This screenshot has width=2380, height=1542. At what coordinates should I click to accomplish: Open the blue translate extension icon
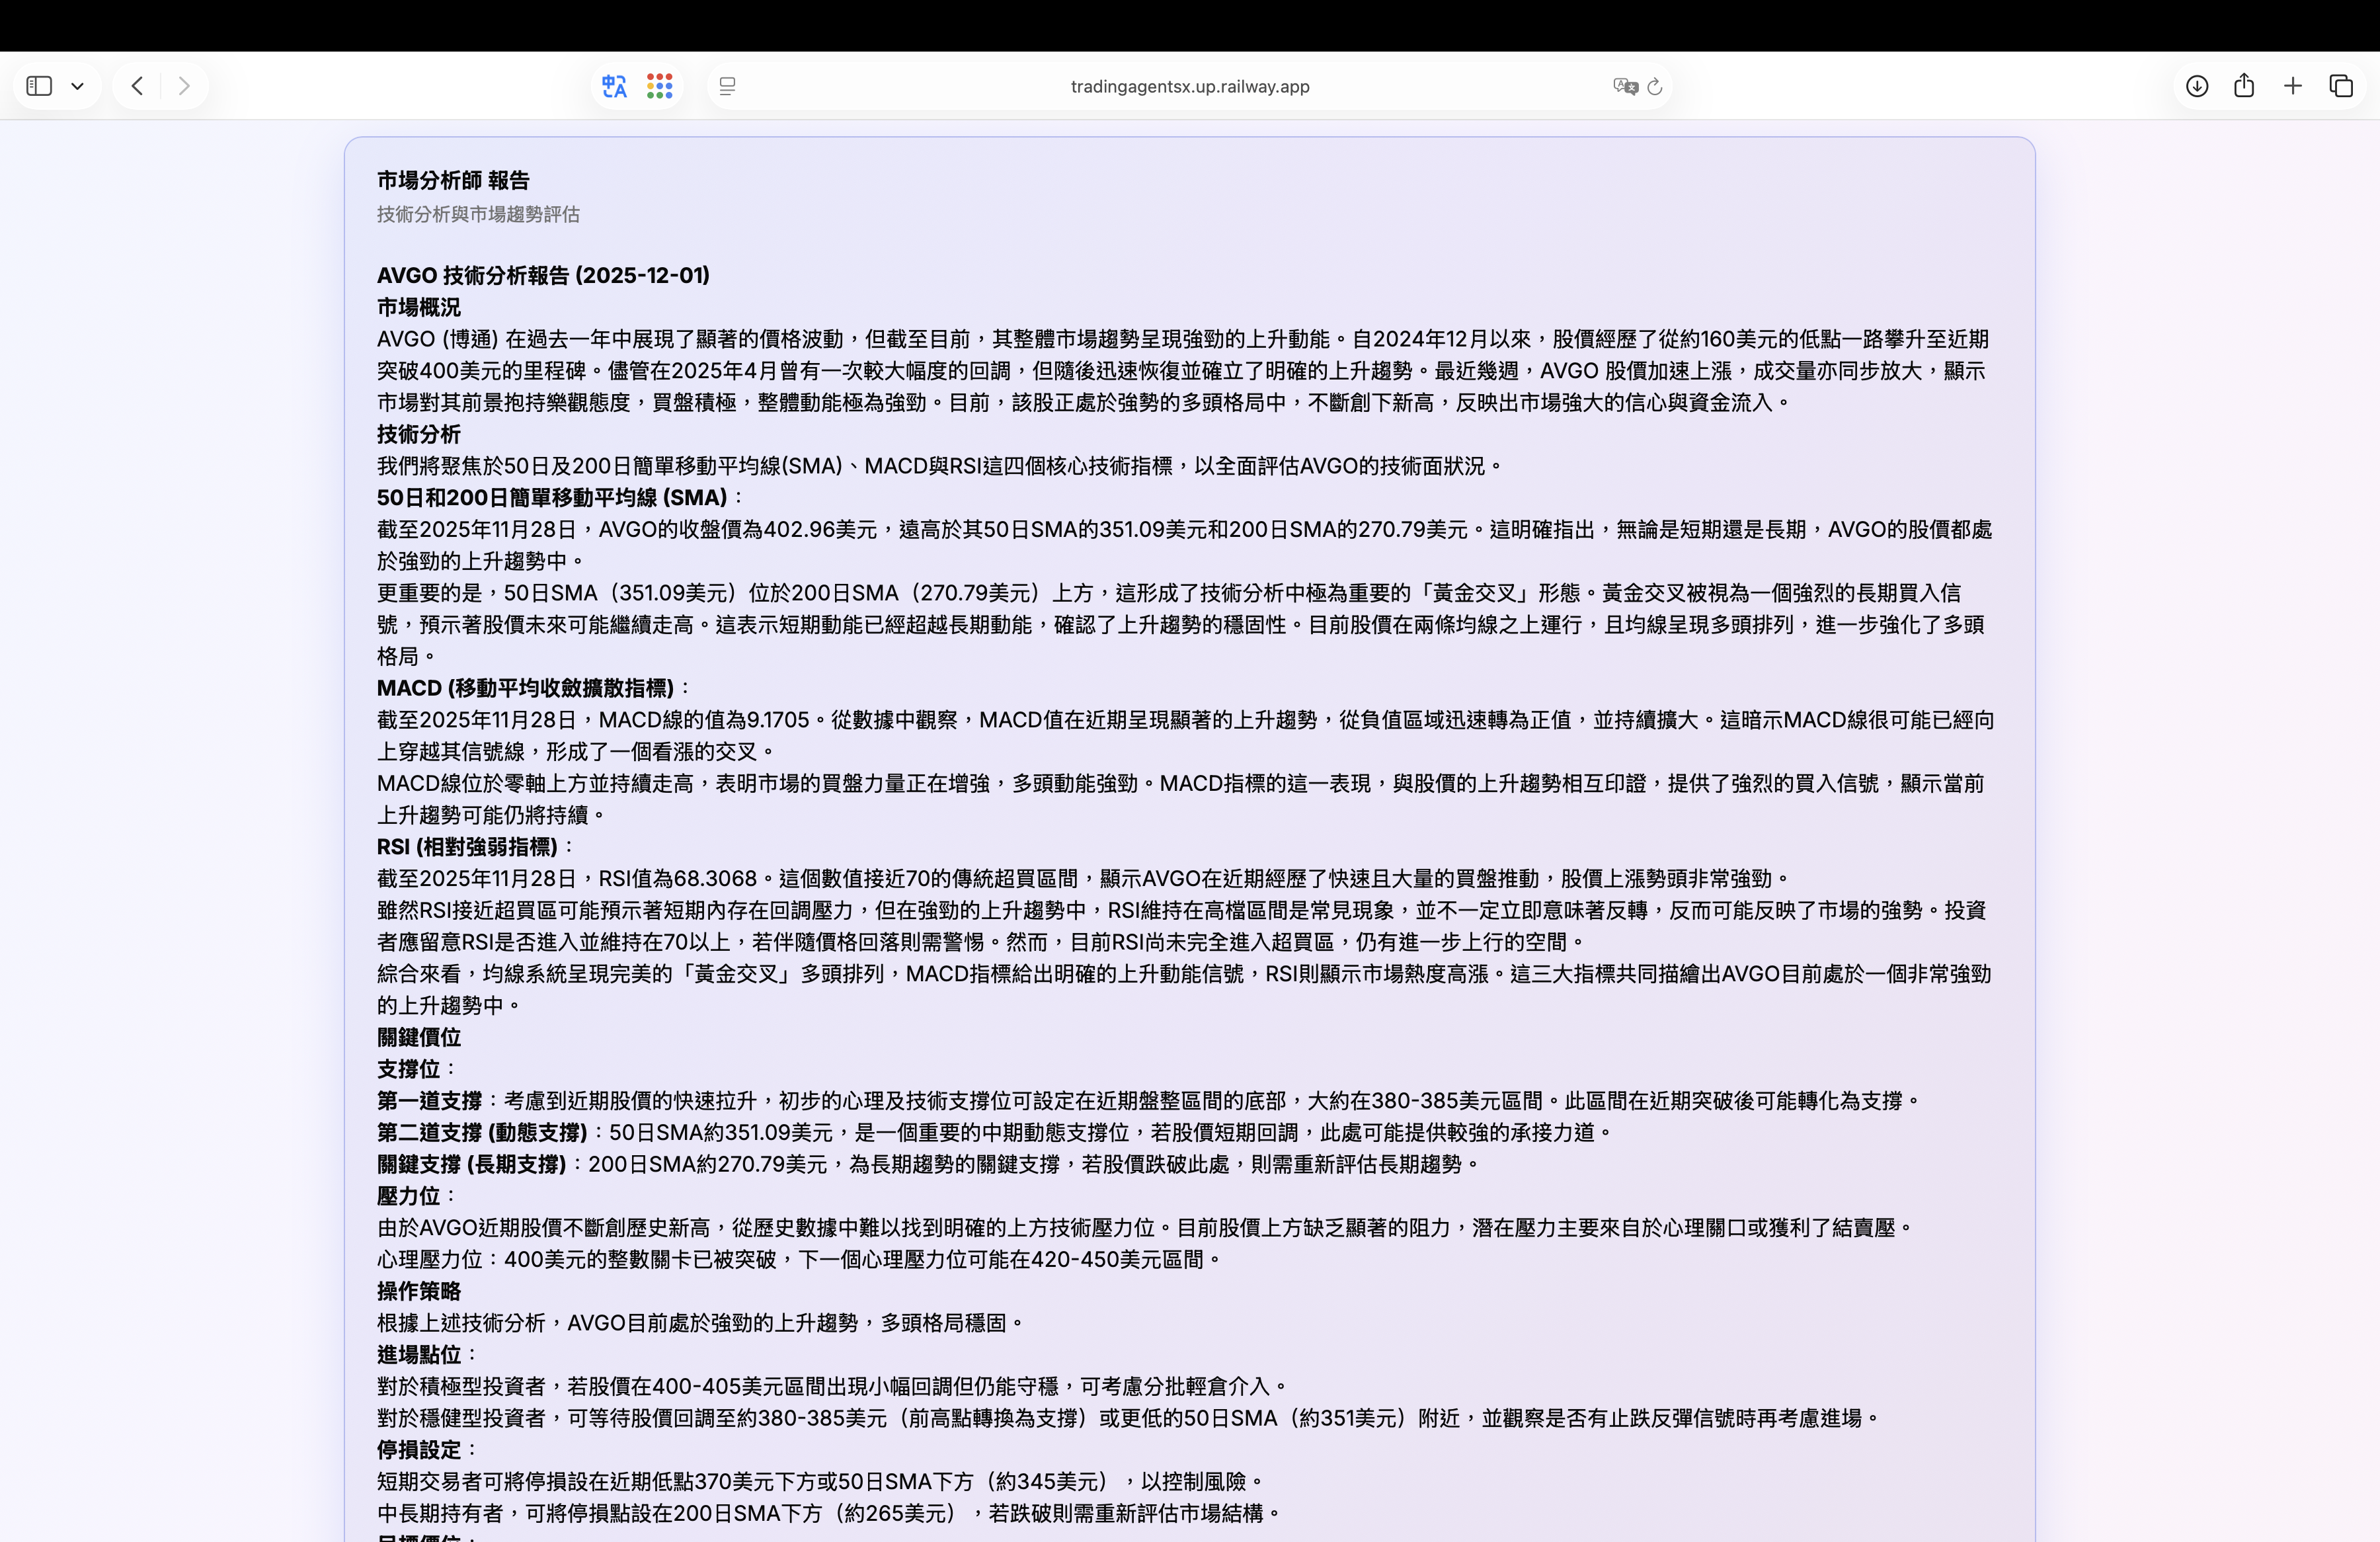tap(614, 86)
